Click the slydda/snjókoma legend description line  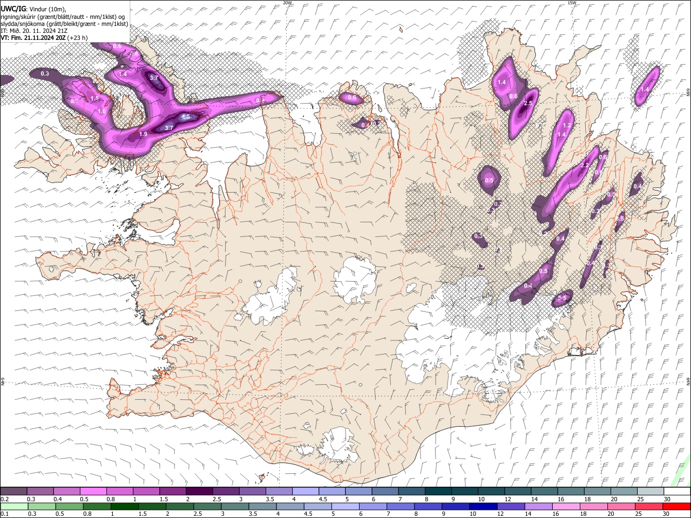click(64, 24)
